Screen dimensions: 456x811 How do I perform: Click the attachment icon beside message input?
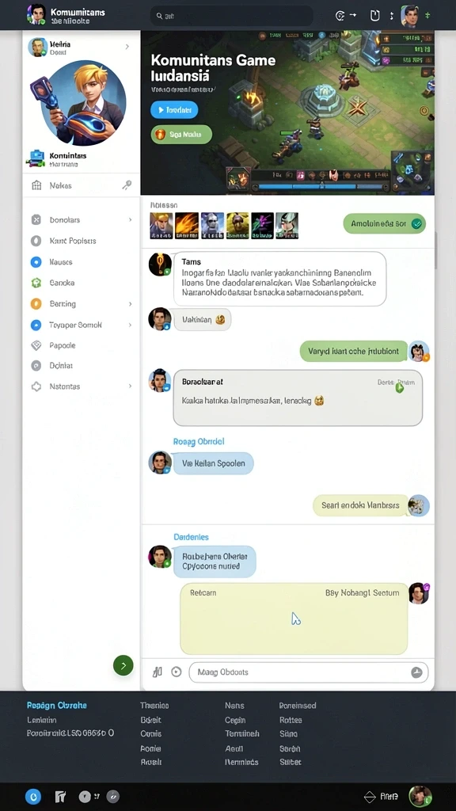point(158,672)
